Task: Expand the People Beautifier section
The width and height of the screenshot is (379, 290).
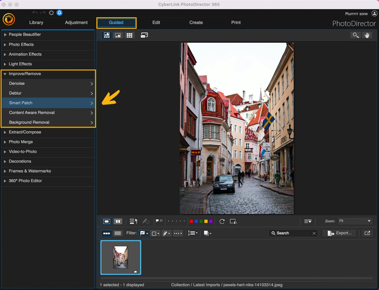Action: click(48, 34)
